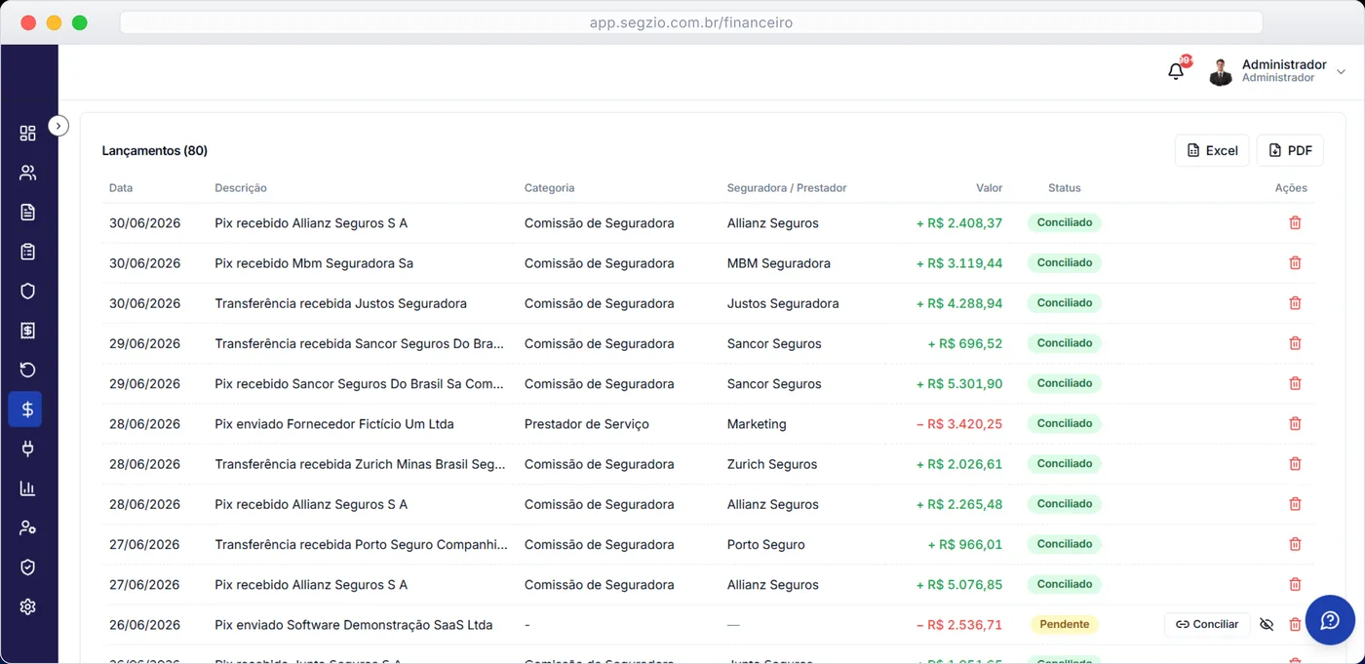
Task: Click the 'Zurich Seguros' insurer cell
Action: 772,464
